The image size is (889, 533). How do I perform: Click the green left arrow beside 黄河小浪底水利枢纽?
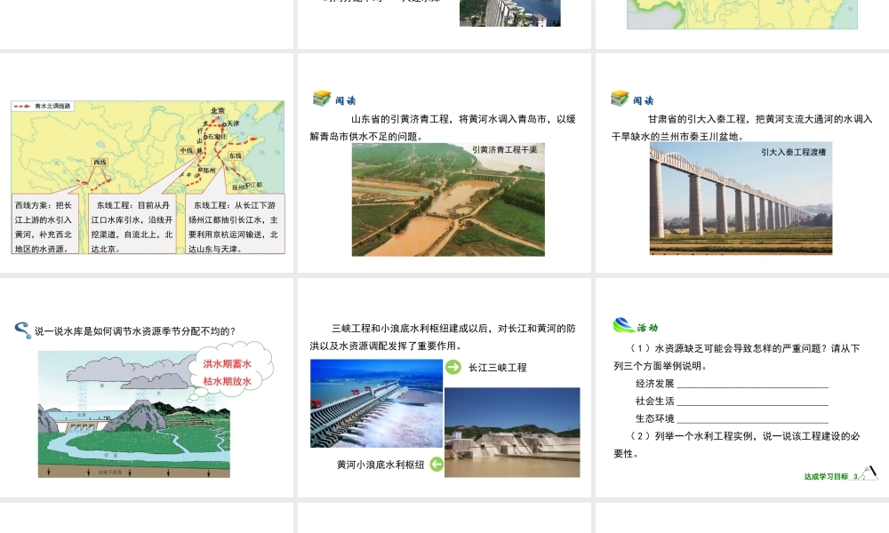436,465
